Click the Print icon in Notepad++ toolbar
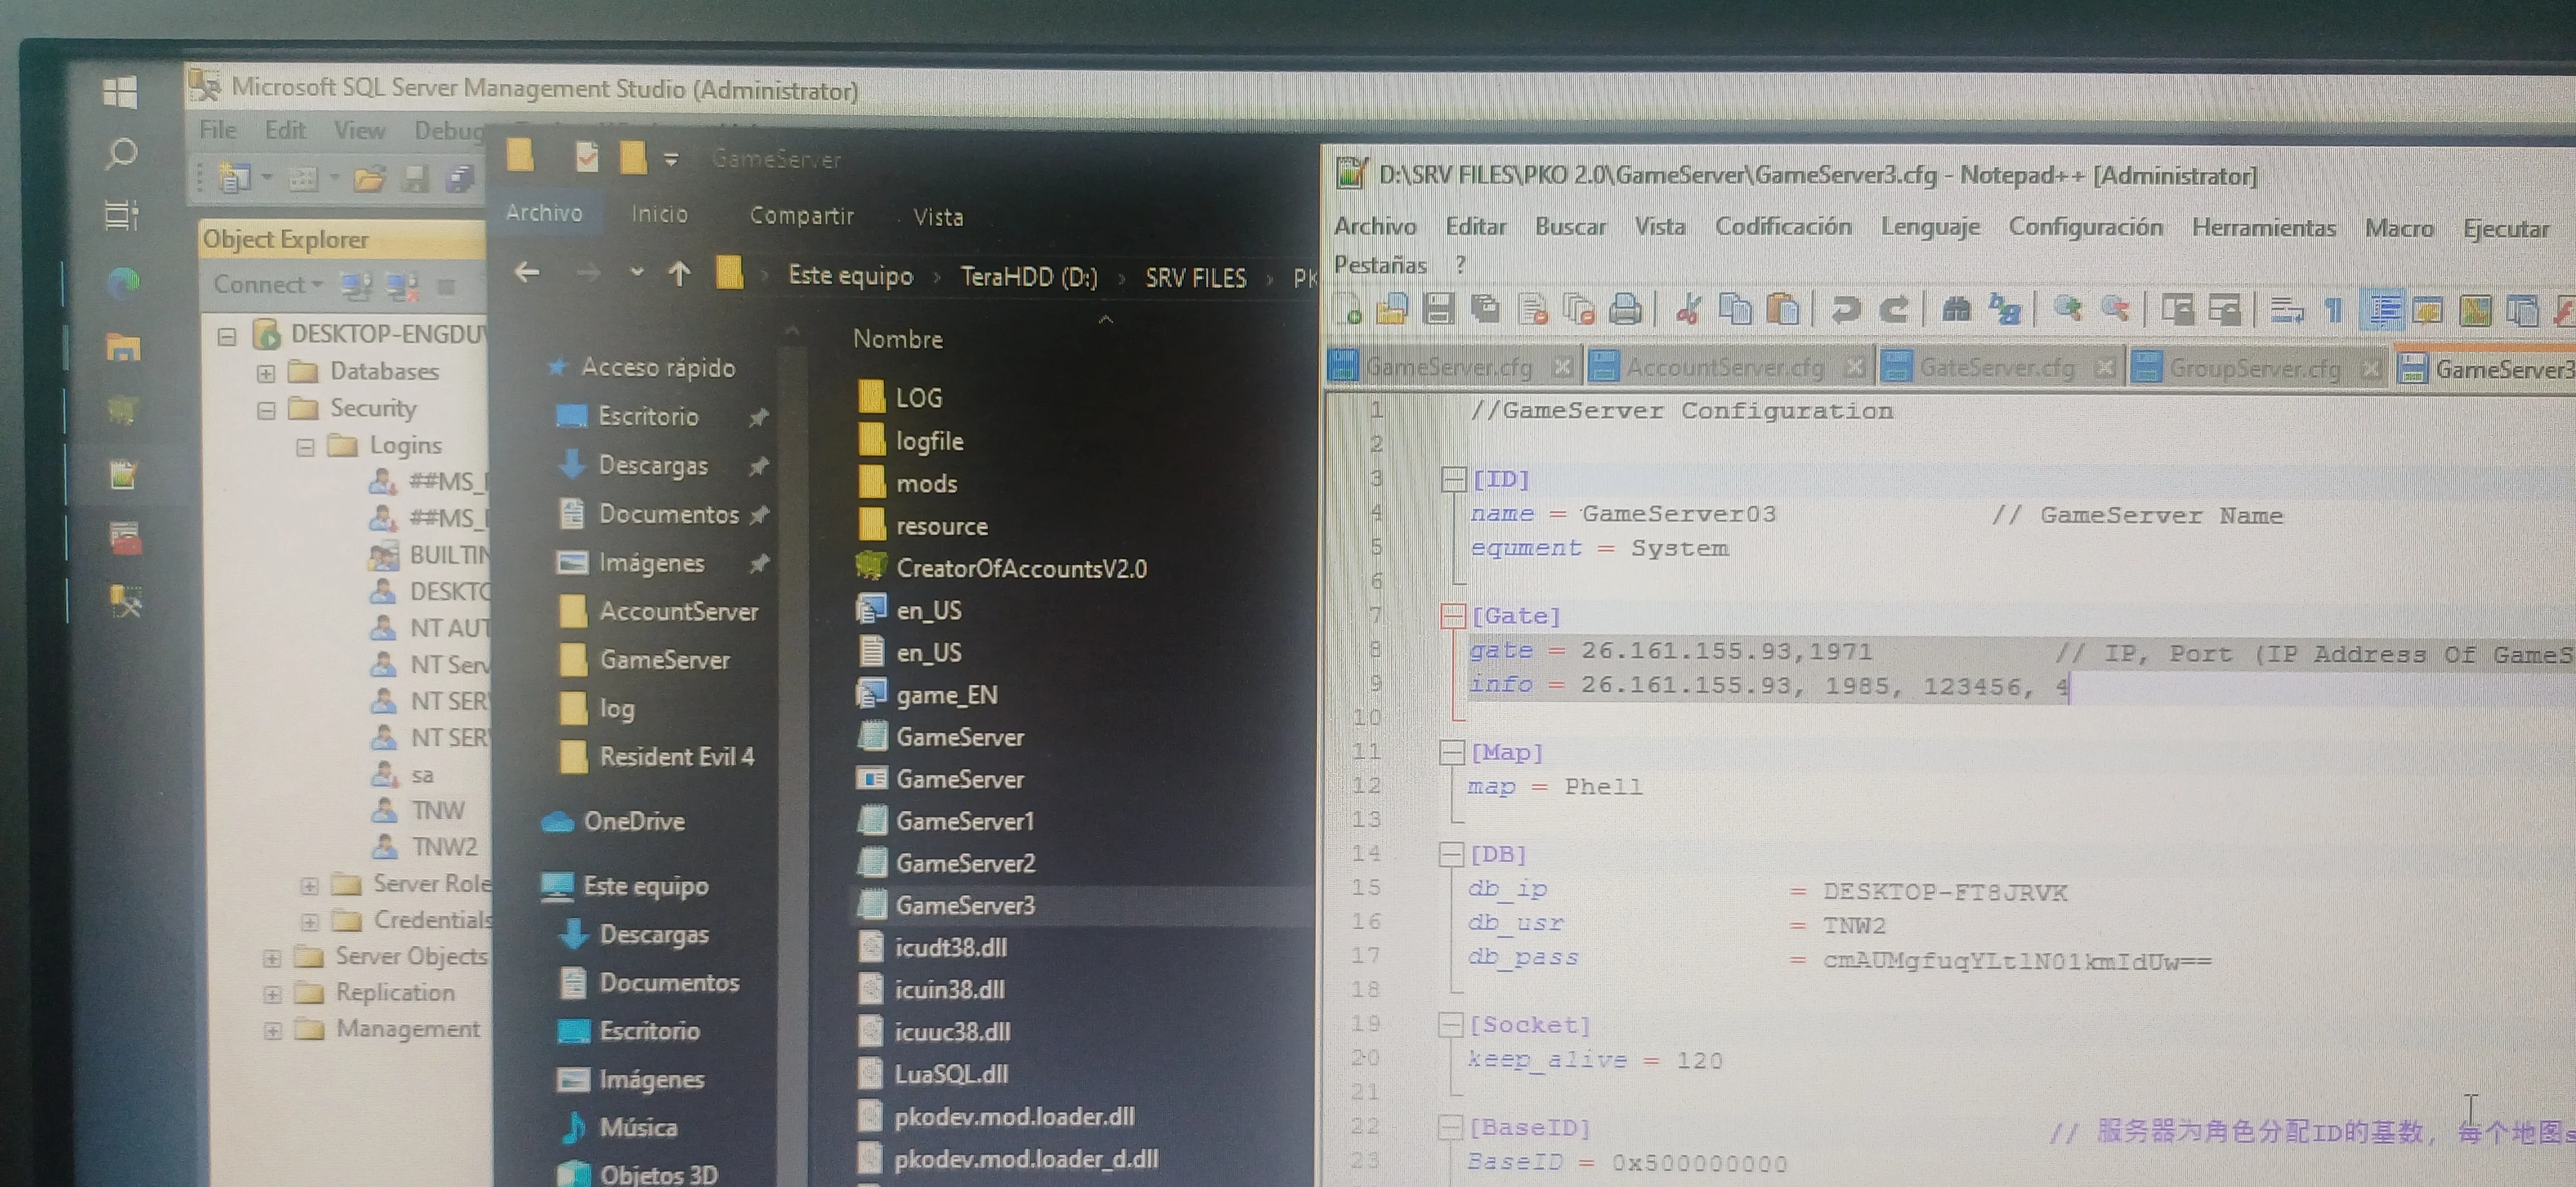Image resolution: width=2576 pixels, height=1187 pixels. point(1626,310)
